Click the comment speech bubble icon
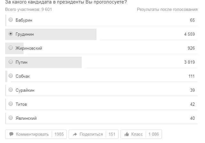Viewport: 205px width, 143px height. [x=11, y=134]
